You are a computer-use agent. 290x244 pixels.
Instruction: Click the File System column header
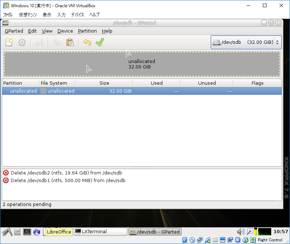pos(57,83)
